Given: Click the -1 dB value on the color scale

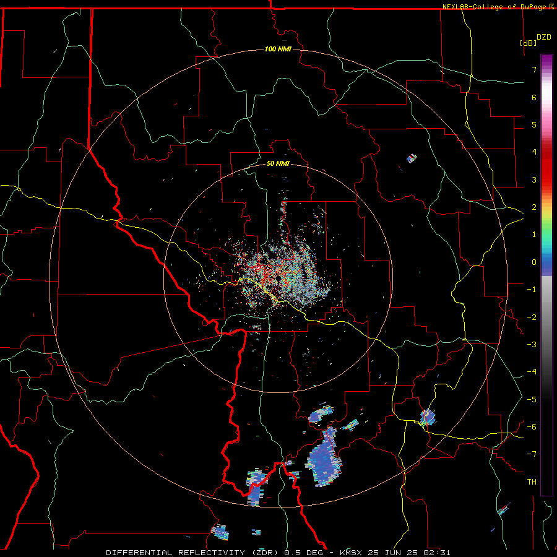Looking at the screenshot, I should pos(532,290).
